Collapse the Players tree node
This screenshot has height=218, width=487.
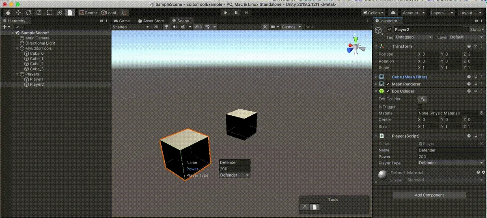[x=17, y=74]
